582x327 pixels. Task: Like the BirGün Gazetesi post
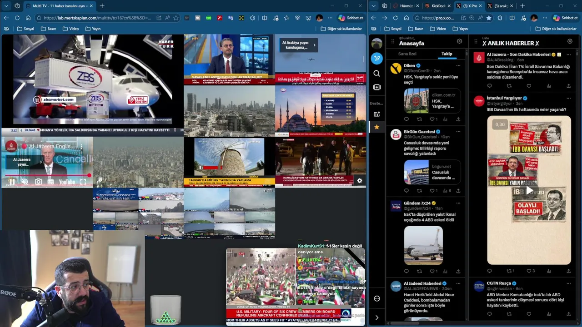(x=432, y=191)
